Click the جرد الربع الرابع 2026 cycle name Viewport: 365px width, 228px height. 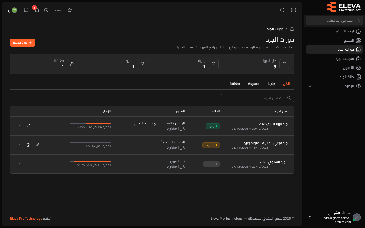coord(273,124)
